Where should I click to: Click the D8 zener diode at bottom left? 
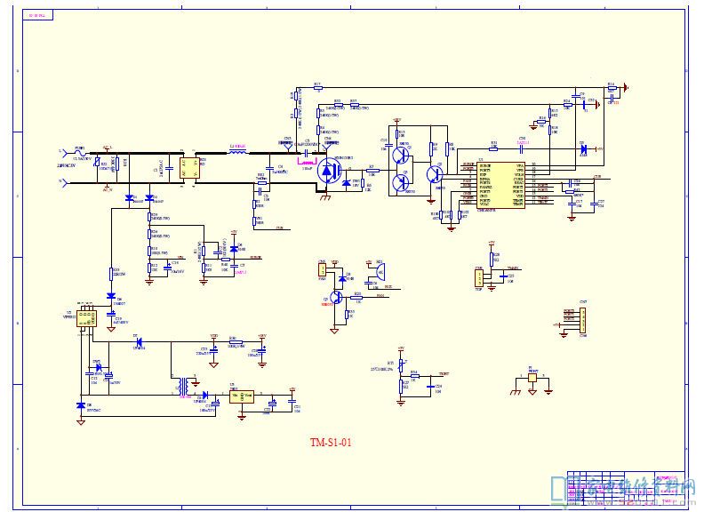click(x=81, y=405)
